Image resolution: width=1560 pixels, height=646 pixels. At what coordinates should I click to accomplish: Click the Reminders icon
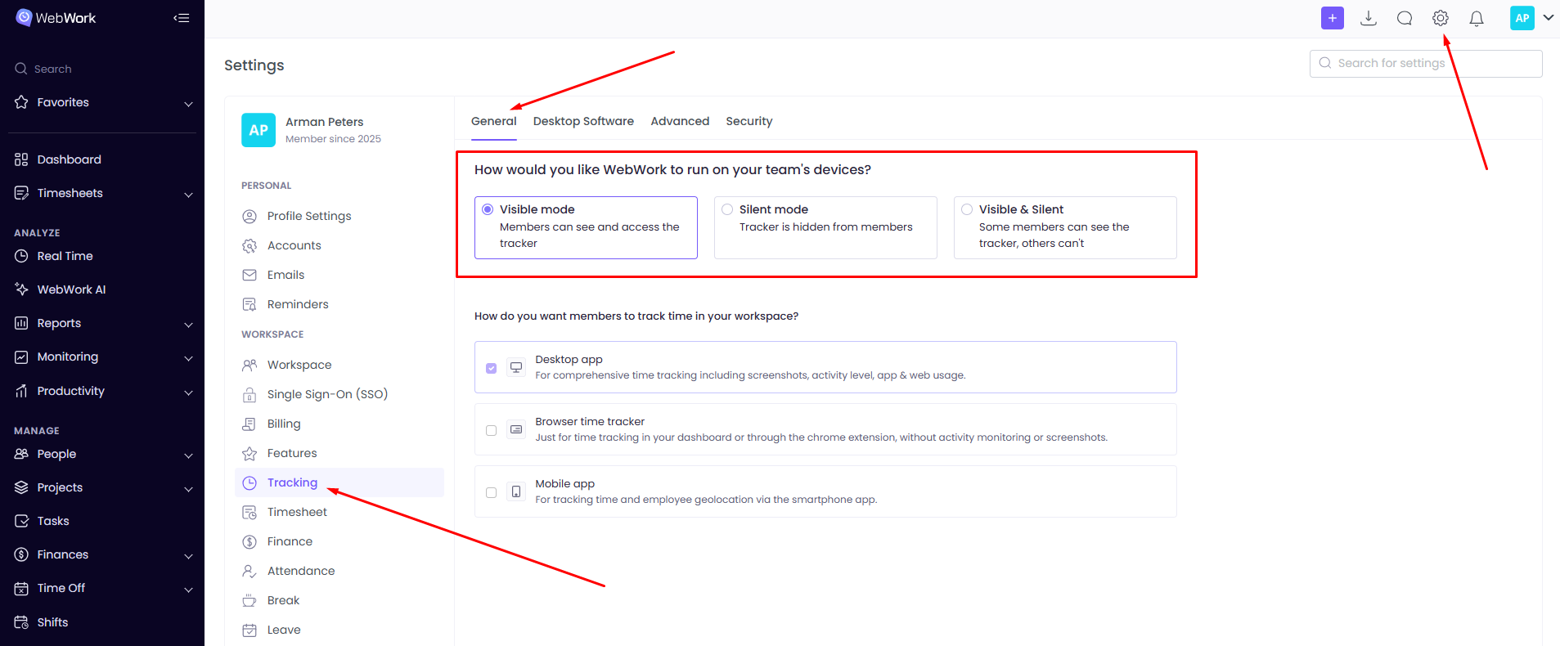pos(250,304)
